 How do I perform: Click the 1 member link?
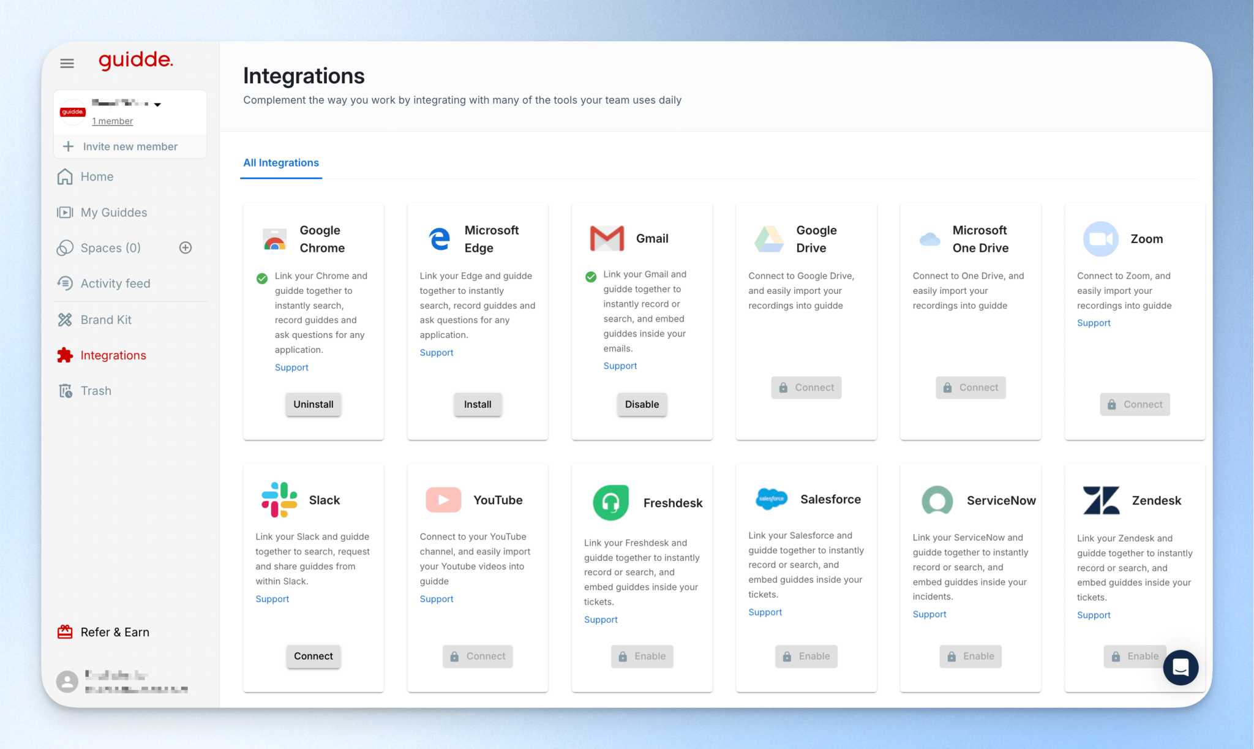click(112, 121)
